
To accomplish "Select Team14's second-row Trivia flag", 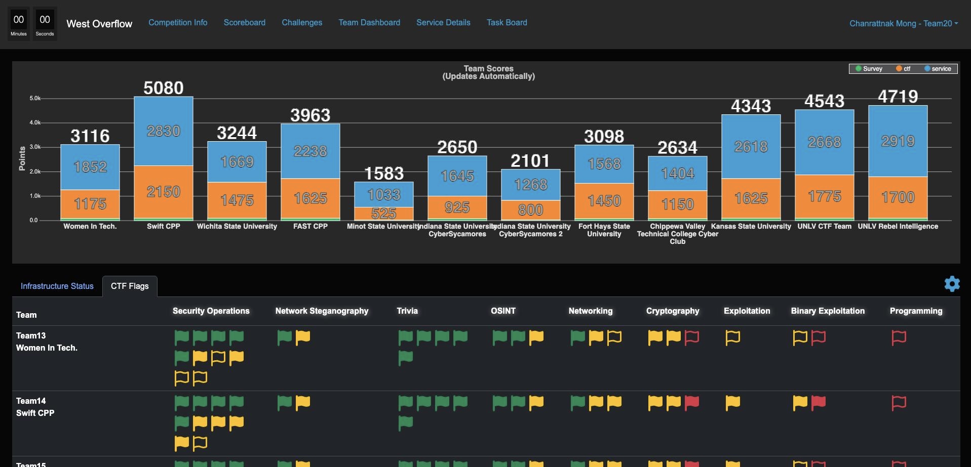I will (x=405, y=423).
